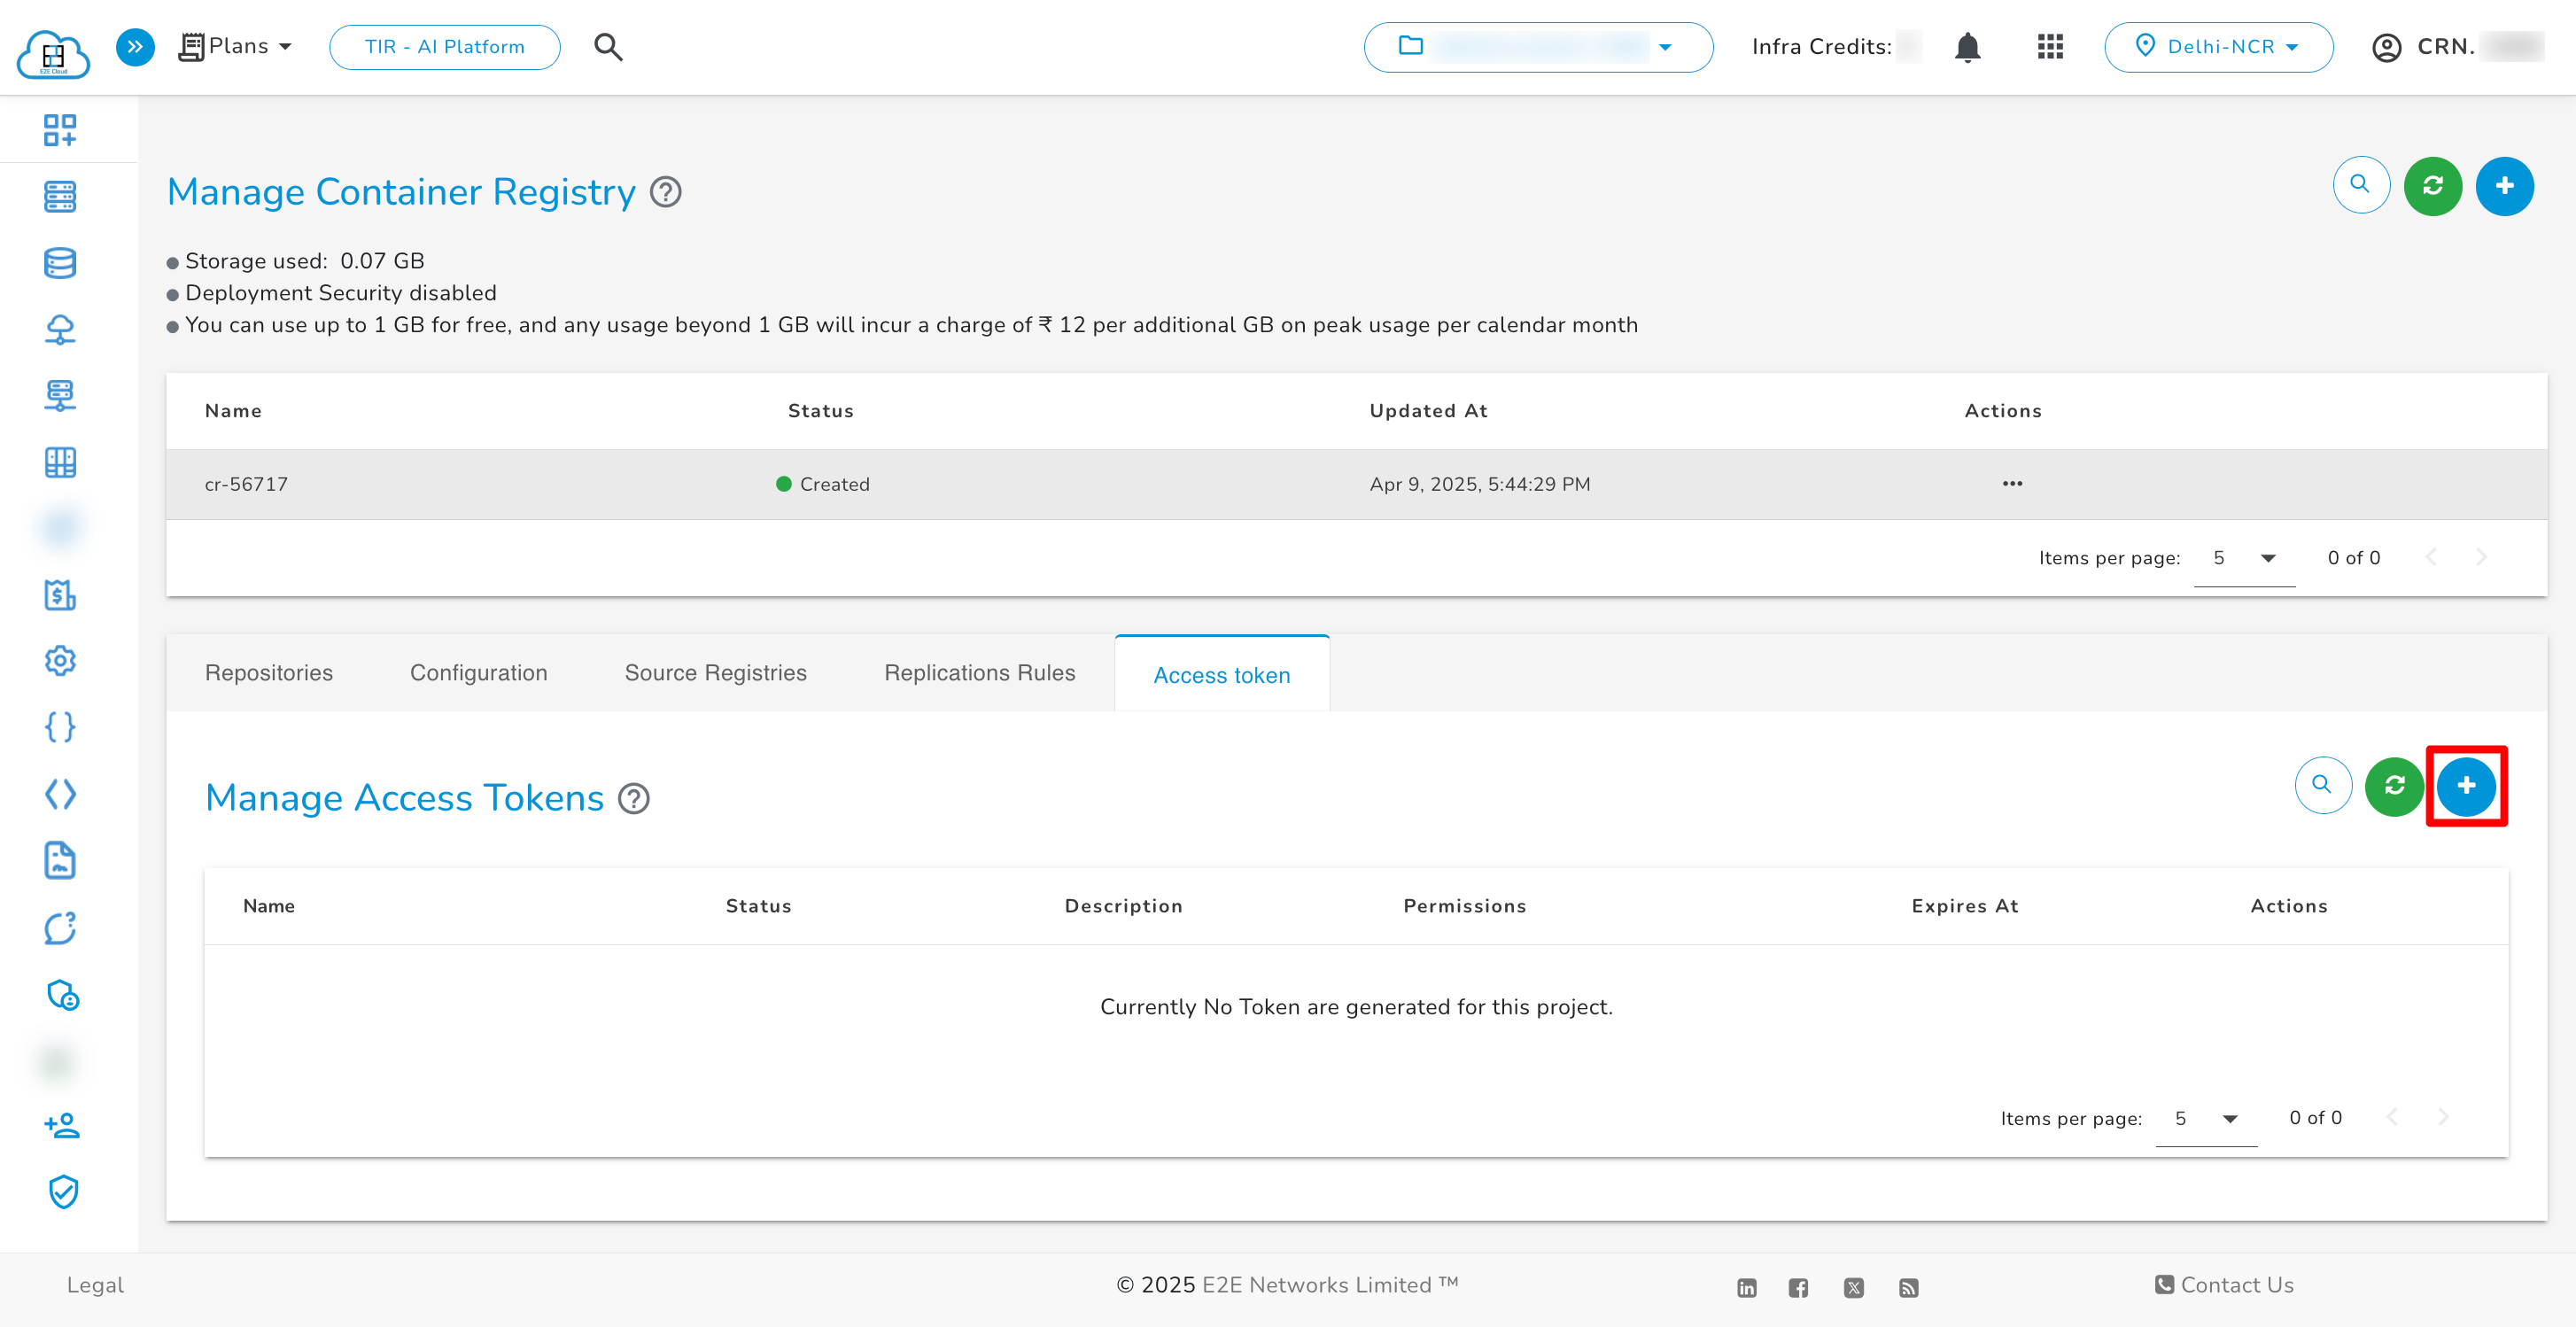Change registry items per page dropdown
The height and width of the screenshot is (1327, 2576).
[x=2243, y=558]
